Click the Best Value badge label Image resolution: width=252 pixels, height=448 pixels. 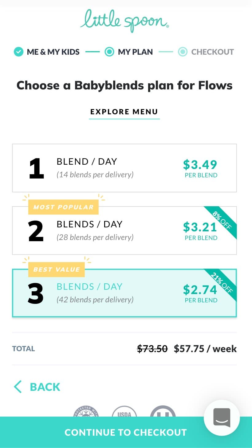click(57, 269)
